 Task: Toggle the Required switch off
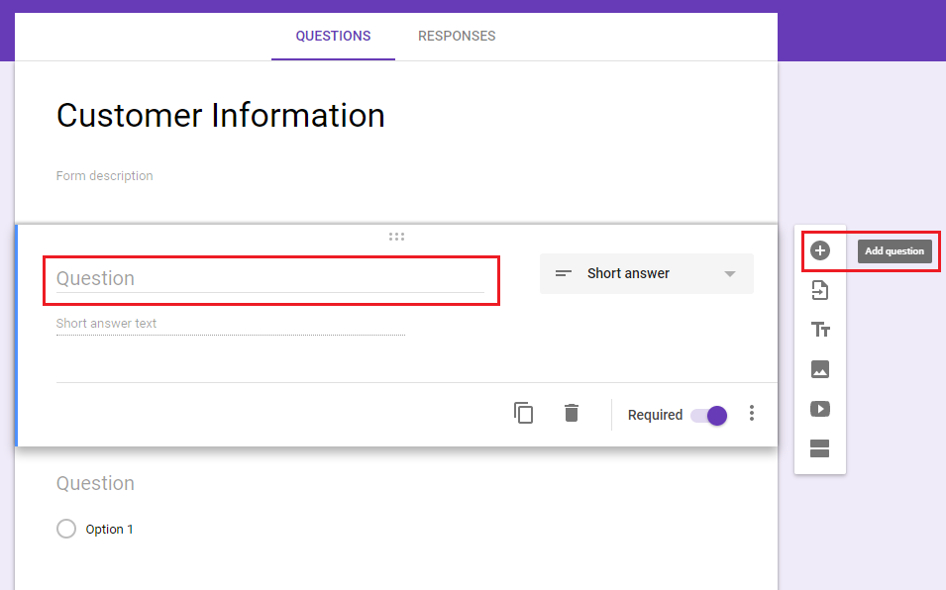point(709,415)
